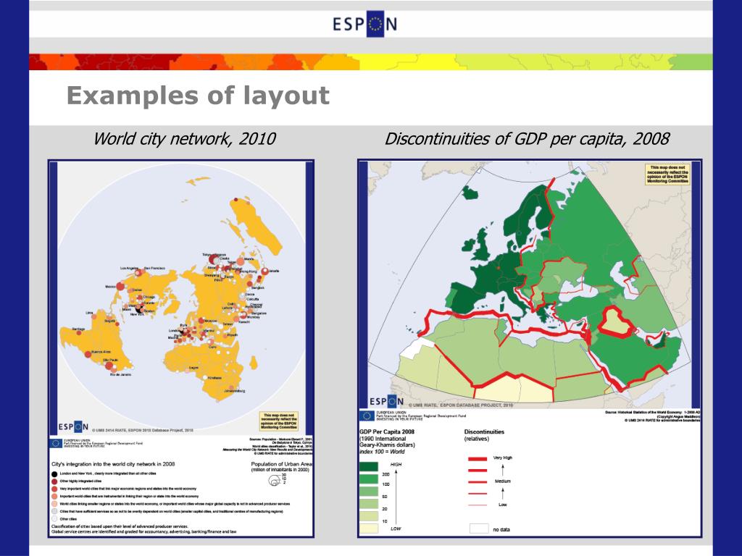Click the 'GDP Per Capita 2008' legend heading
The width and height of the screenshot is (742, 556).
point(387,431)
